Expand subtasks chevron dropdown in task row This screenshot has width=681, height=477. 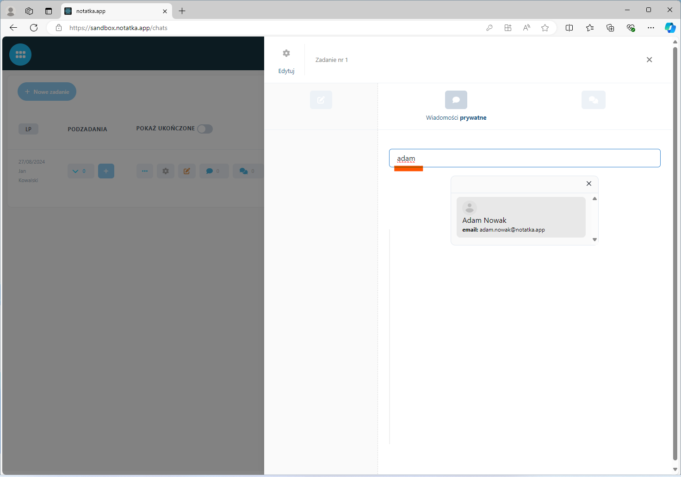pos(80,171)
